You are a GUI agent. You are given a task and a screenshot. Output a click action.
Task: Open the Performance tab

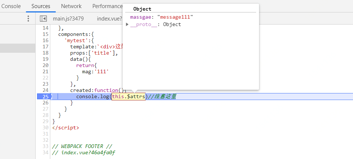point(107,6)
